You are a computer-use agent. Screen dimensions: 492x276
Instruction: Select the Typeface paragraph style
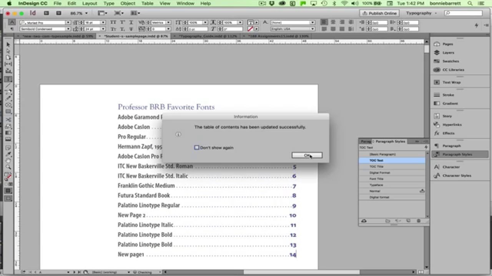(392, 185)
